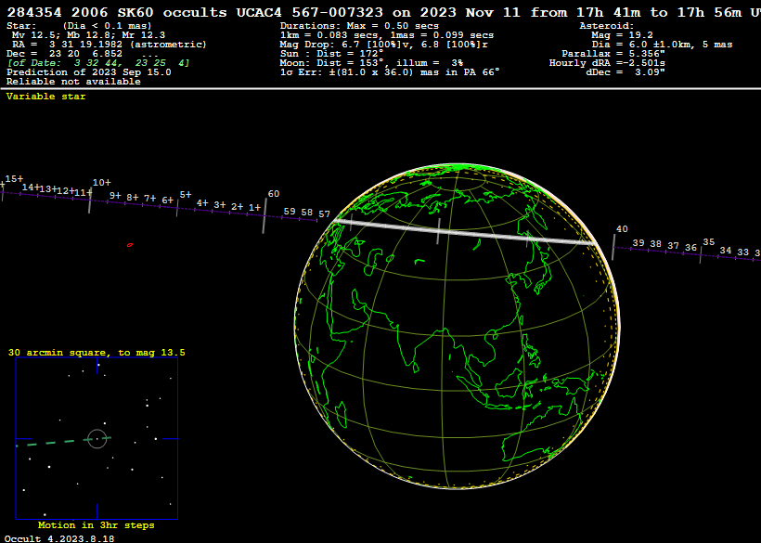761x543 pixels.
Task: Click the green dashed asteroid motion line in the star chart
Action: point(64,442)
